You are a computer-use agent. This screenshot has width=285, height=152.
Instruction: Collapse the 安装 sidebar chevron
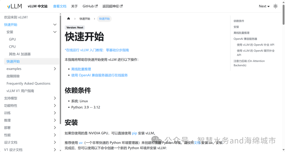coord(55,32)
